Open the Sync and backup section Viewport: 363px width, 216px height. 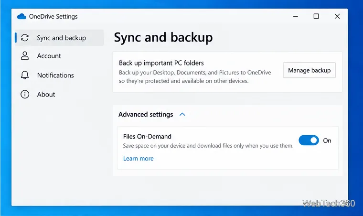(x=59, y=38)
